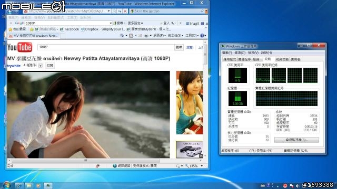Open the Favorites star button
The height and width of the screenshot is (189, 337).
click(x=17, y=29)
